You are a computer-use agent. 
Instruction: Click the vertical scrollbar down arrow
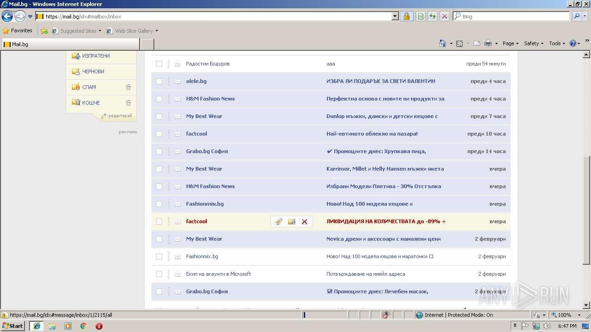tap(587, 305)
